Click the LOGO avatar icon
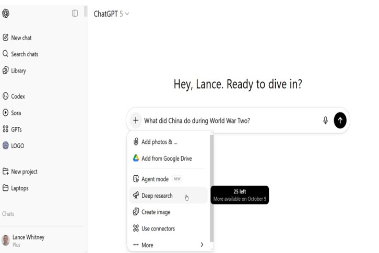This screenshot has height=253, width=379. (5, 146)
